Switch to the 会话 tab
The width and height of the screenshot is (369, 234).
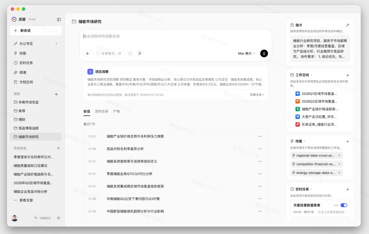pyautogui.click(x=86, y=111)
